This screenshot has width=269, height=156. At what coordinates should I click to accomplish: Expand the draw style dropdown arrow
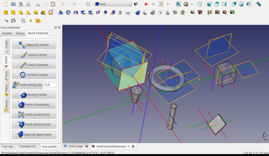pos(191,4)
